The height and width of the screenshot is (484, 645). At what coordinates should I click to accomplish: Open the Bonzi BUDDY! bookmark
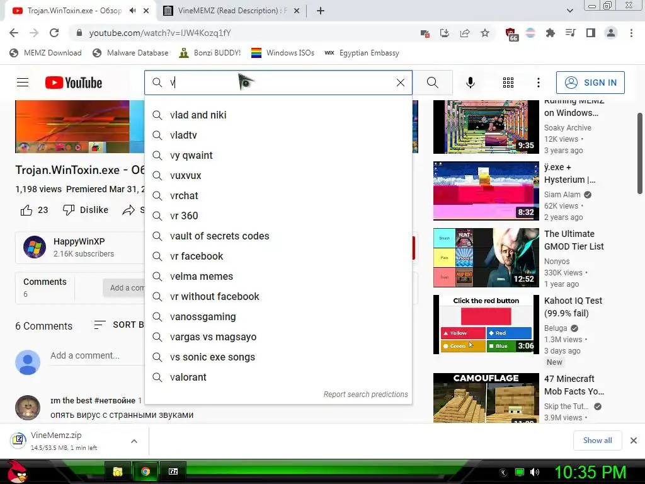pos(210,53)
